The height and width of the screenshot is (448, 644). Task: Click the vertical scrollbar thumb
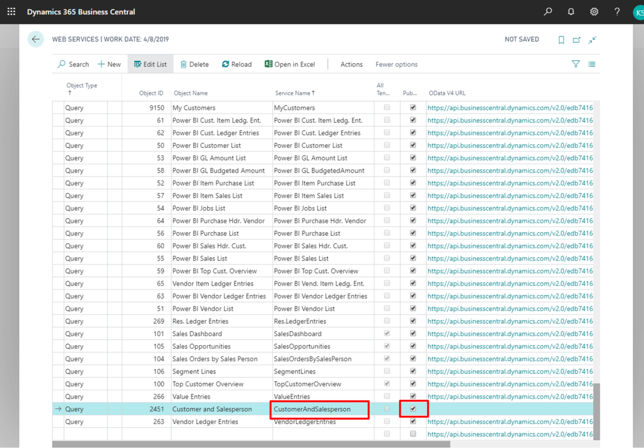tap(597, 412)
